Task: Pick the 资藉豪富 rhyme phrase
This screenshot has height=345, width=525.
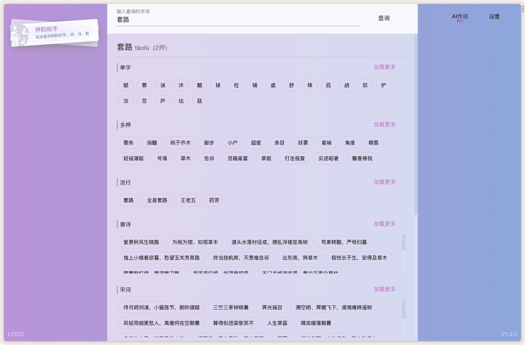Action: pos(238,159)
